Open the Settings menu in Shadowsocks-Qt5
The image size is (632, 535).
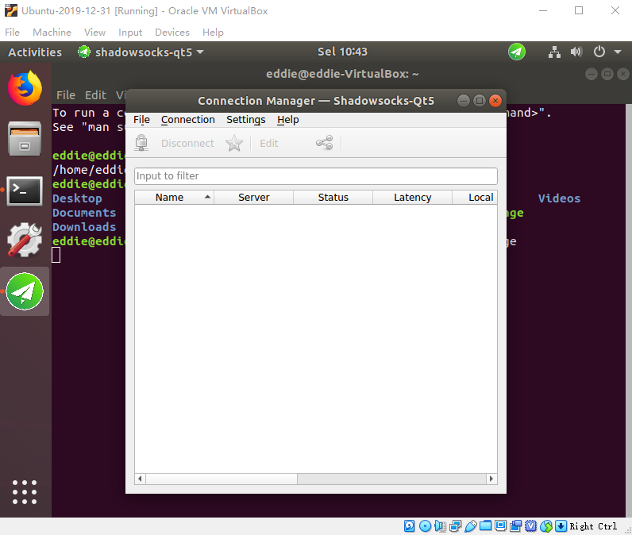[246, 120]
